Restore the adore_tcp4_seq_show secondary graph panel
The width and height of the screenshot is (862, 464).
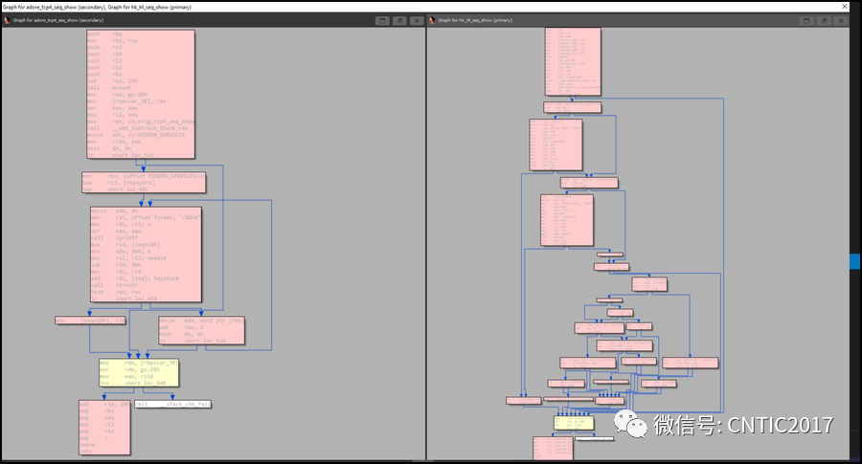[x=399, y=21]
